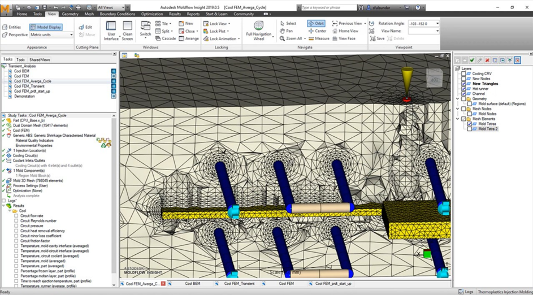Viewport: 533px width, 295px height.
Task: Open the Geometry ribbon tab
Action: click(x=70, y=14)
